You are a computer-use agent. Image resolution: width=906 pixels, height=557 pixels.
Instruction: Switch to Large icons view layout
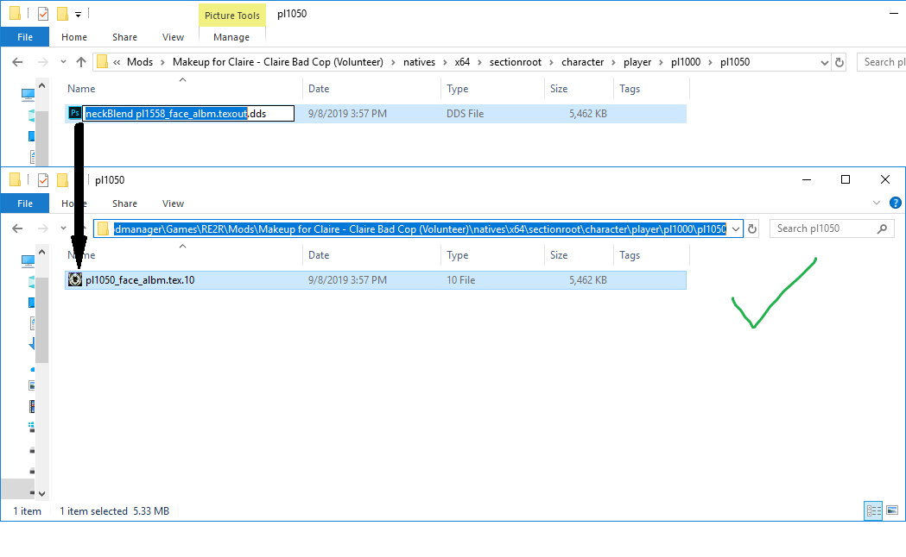pyautogui.click(x=892, y=511)
